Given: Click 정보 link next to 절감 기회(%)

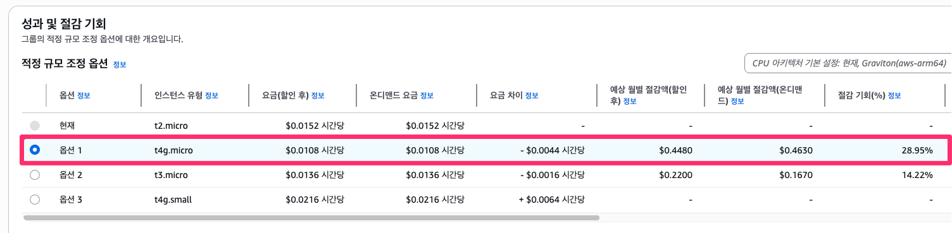Looking at the screenshot, I should click(894, 95).
